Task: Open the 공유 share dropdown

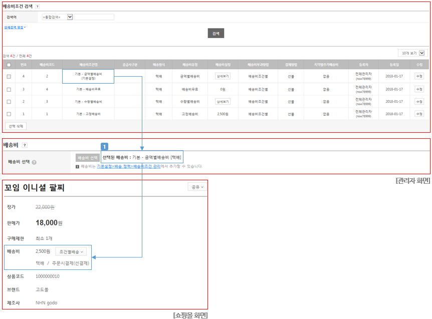Action: pos(197,187)
